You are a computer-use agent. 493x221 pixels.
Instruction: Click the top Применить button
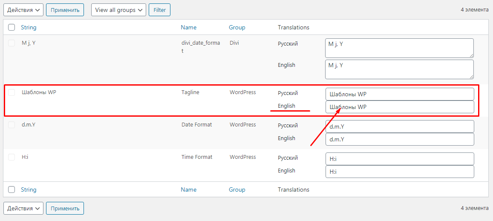[x=65, y=10]
